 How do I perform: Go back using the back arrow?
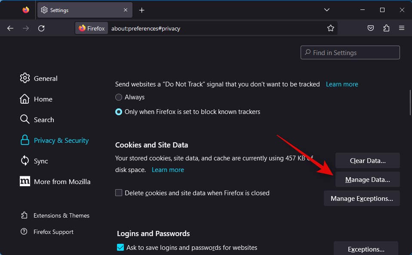(10, 28)
